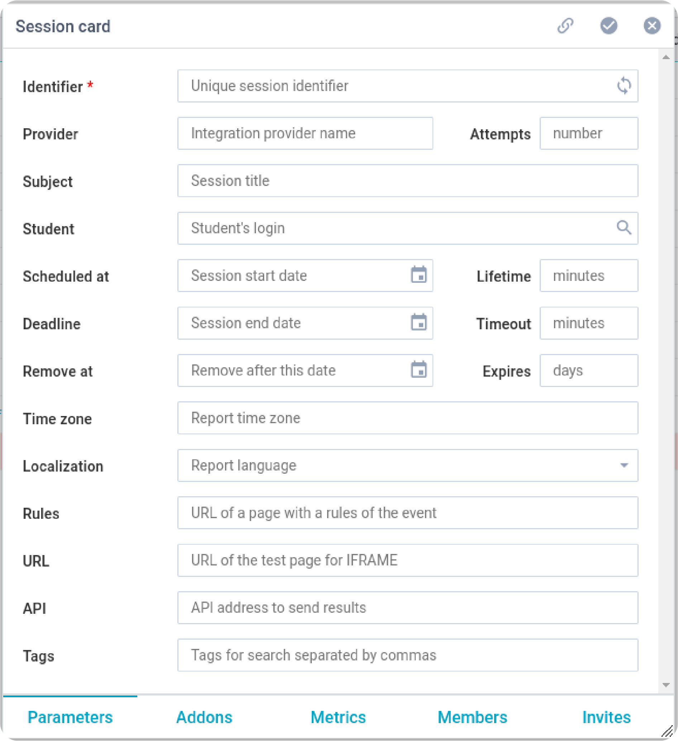Click the Attempts number field
Viewport: 678px width, 741px height.
coord(588,133)
